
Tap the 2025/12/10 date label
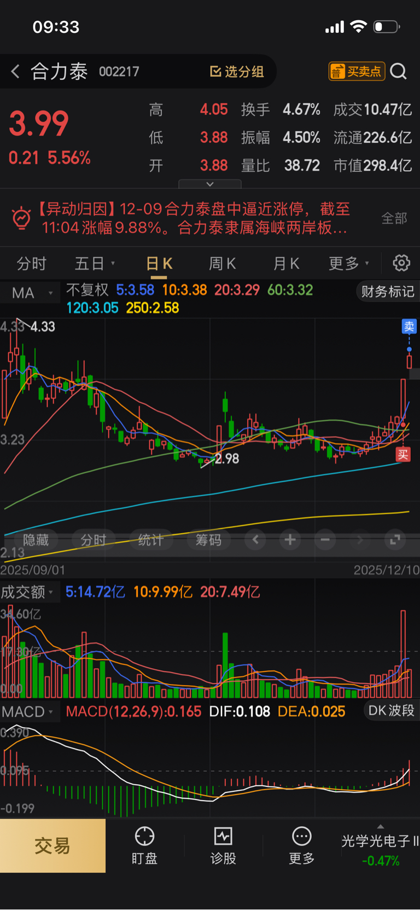[x=386, y=570]
